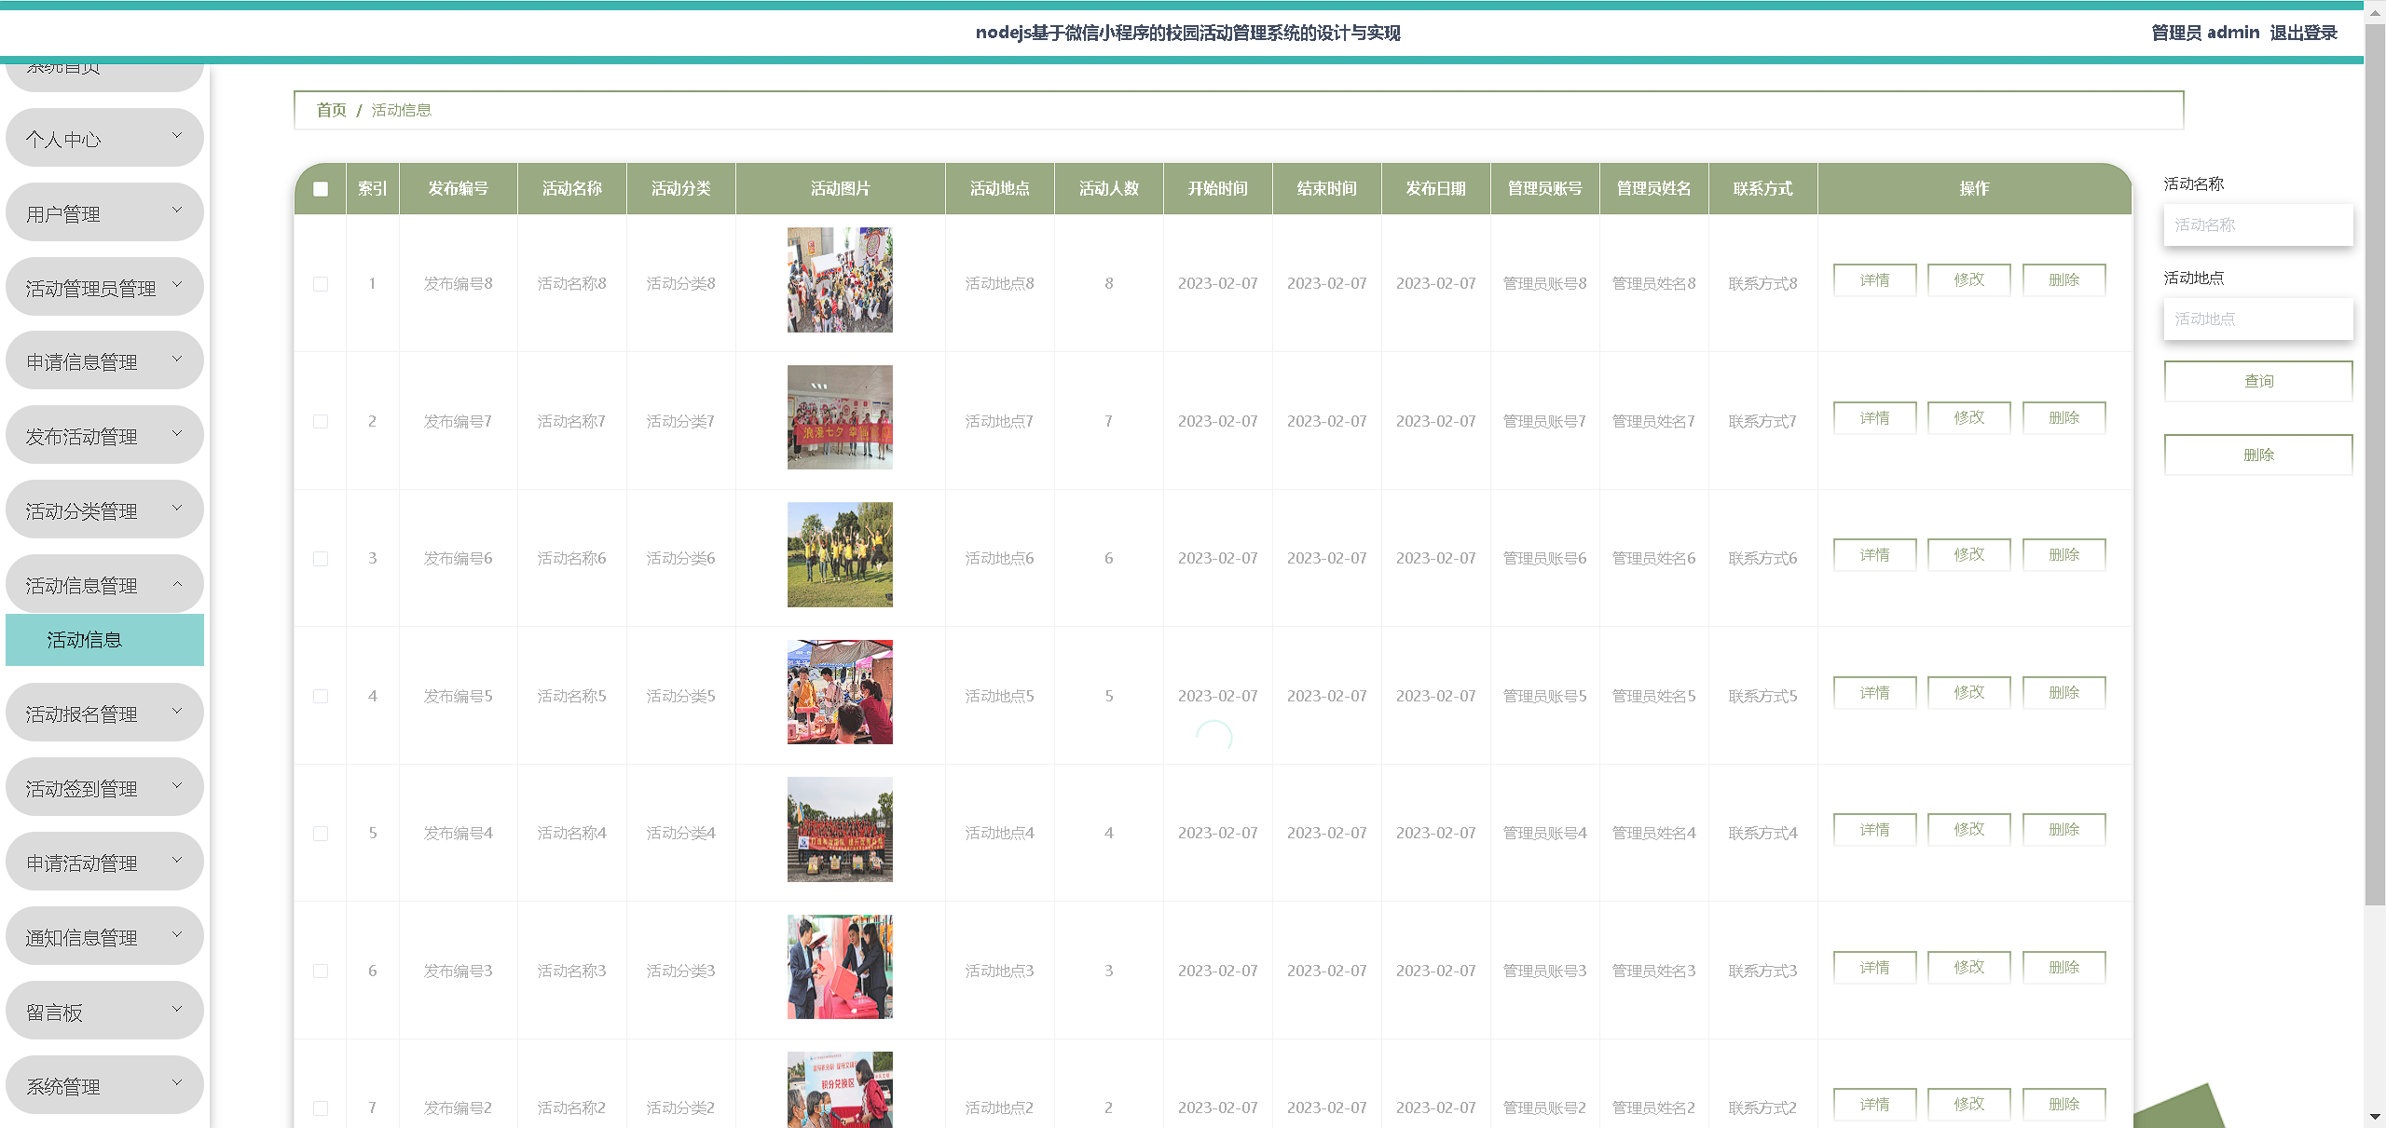Click chevron beside 留言板
Viewport: 2386px width, 1128px height.
tap(177, 1009)
